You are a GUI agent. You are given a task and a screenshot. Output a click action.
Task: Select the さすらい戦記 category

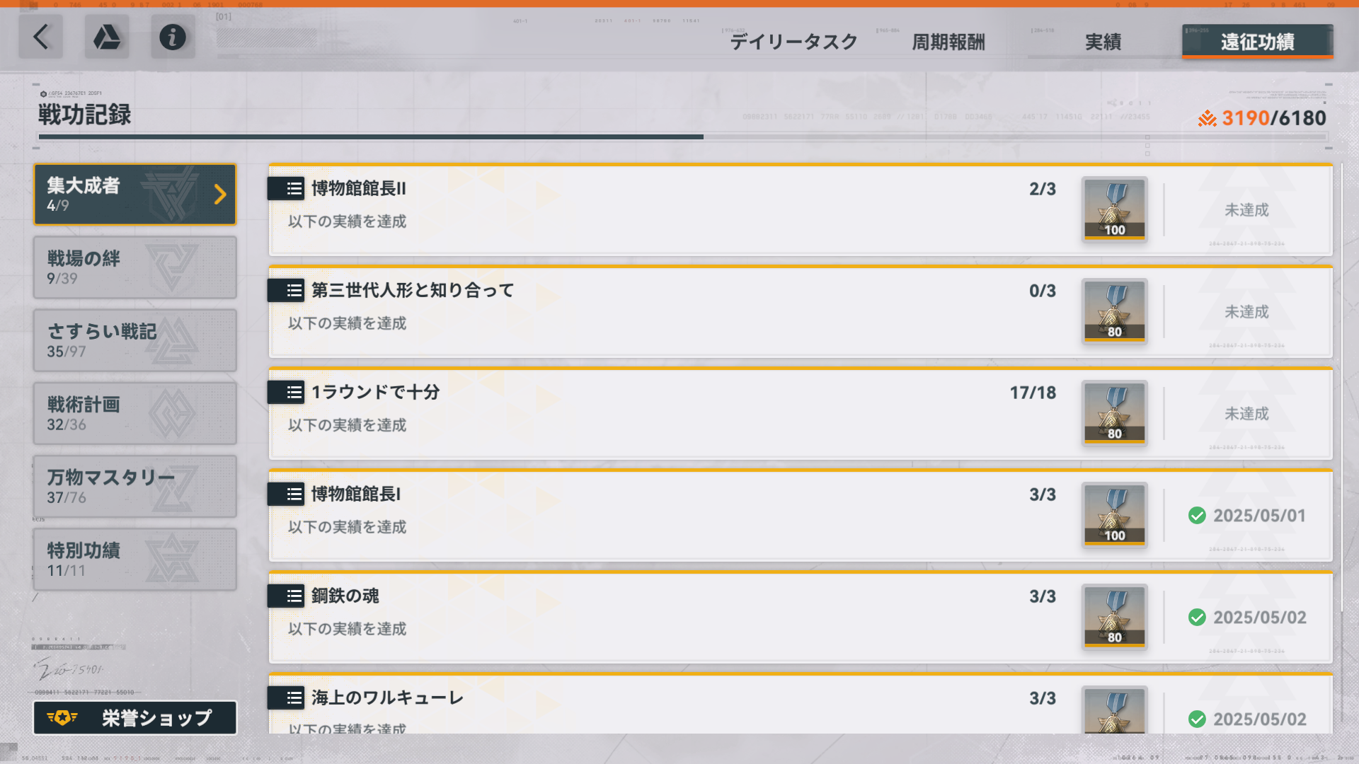pyautogui.click(x=135, y=340)
